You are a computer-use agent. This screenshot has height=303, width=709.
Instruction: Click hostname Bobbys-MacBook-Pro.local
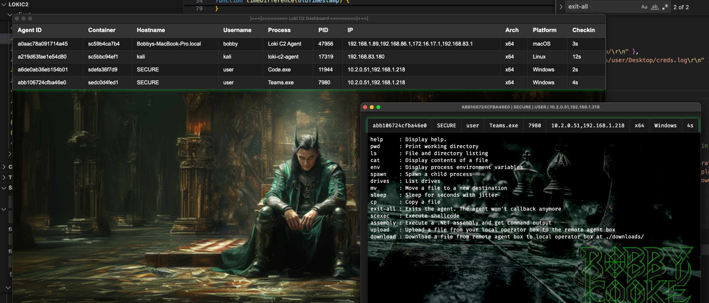click(x=169, y=44)
